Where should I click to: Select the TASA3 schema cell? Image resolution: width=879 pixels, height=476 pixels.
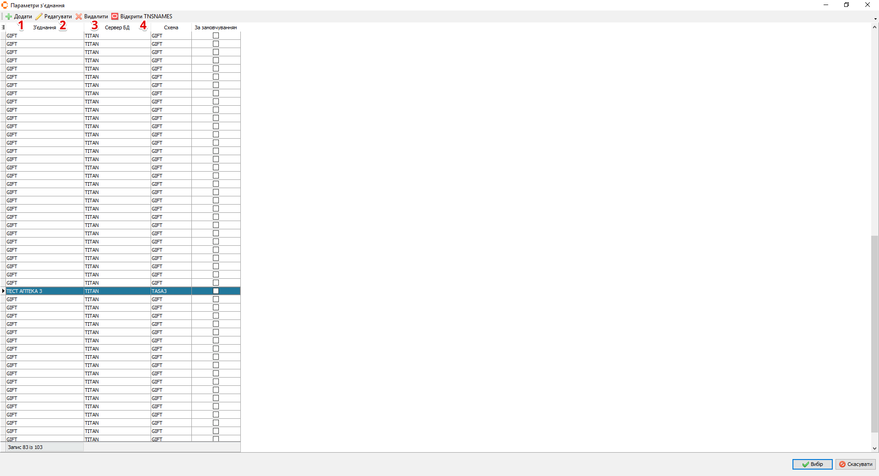[171, 291]
